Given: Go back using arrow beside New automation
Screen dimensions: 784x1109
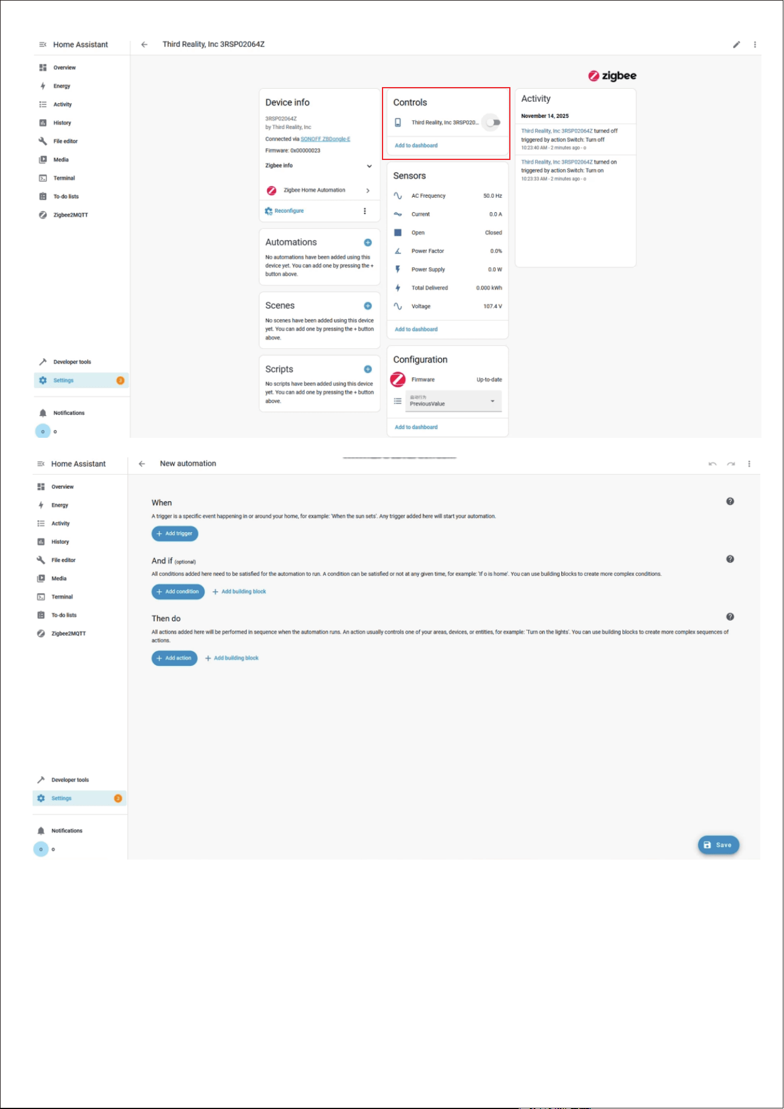Looking at the screenshot, I should tap(142, 464).
